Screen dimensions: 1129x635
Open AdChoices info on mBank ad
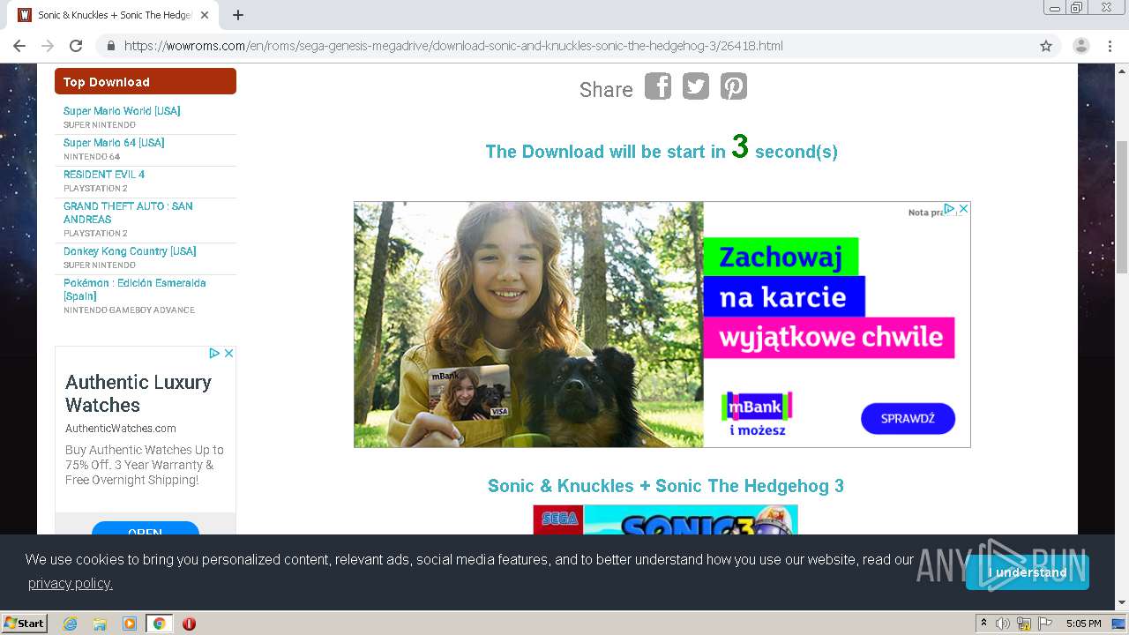[x=950, y=209]
